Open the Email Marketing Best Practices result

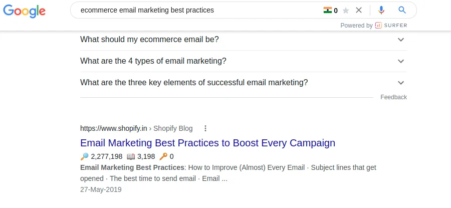point(207,143)
